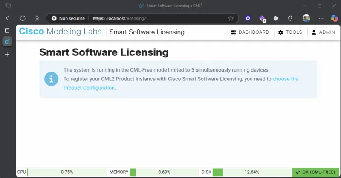This screenshot has width=341, height=178.
Task: Click the Cisco Modeling Labs logo
Action: click(60, 32)
